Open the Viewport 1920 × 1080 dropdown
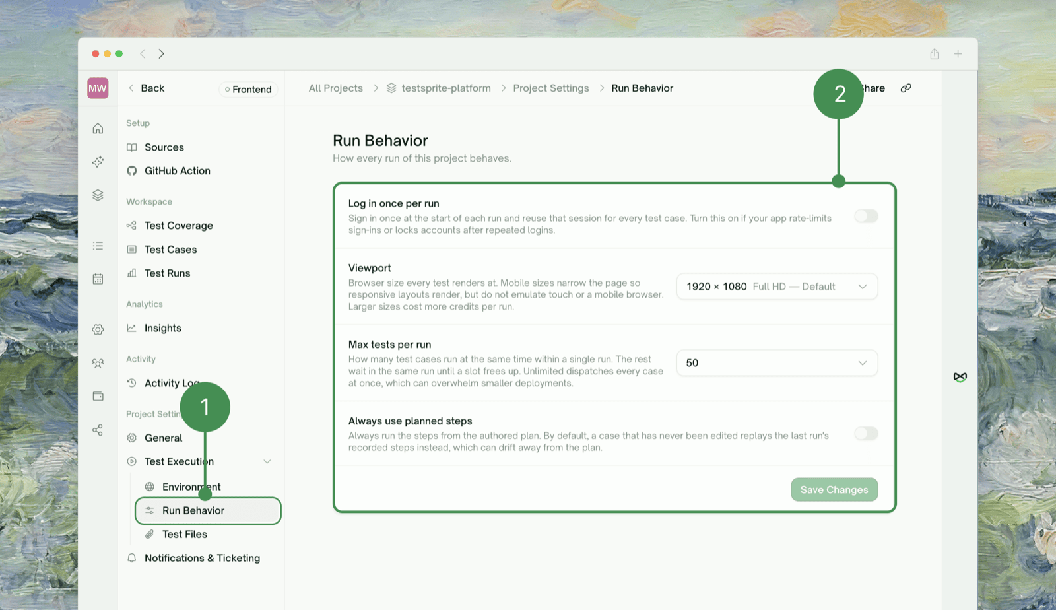The width and height of the screenshot is (1056, 610). [x=777, y=287]
